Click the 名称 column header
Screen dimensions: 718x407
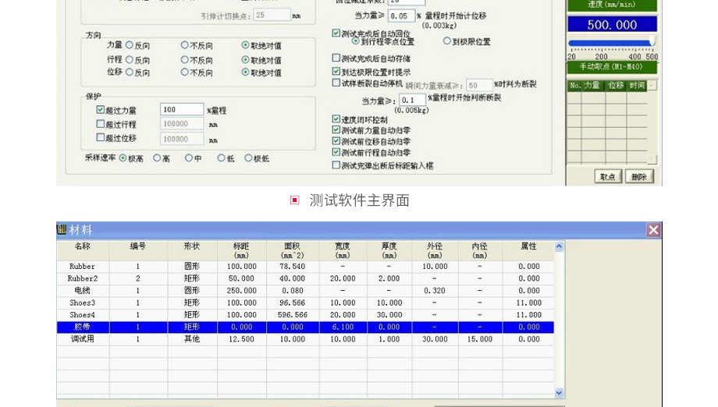click(x=82, y=246)
